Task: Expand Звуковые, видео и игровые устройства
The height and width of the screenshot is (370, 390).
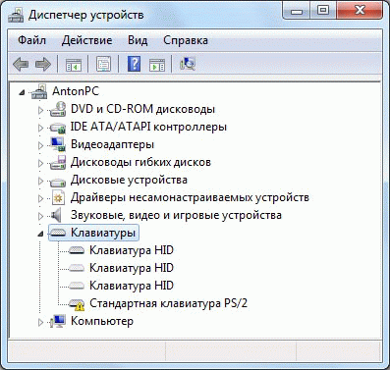Action: [40, 216]
